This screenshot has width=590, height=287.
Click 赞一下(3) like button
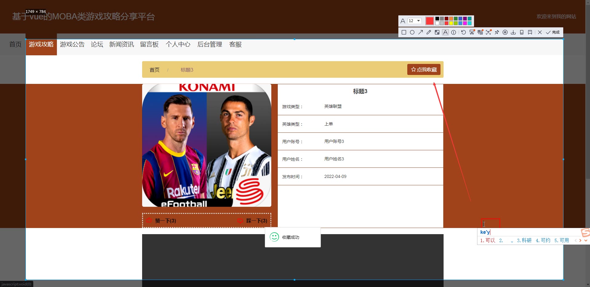click(x=161, y=221)
